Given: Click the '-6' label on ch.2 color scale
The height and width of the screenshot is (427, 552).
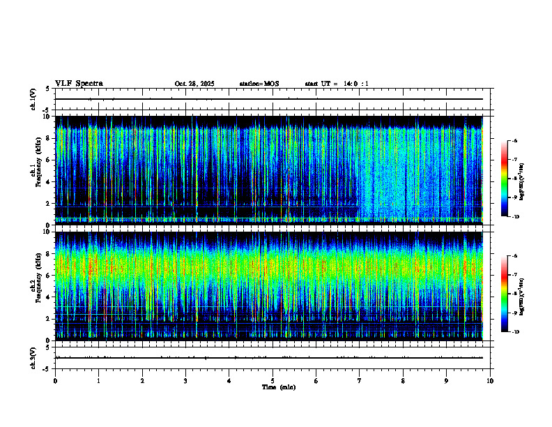Looking at the screenshot, I should point(514,256).
